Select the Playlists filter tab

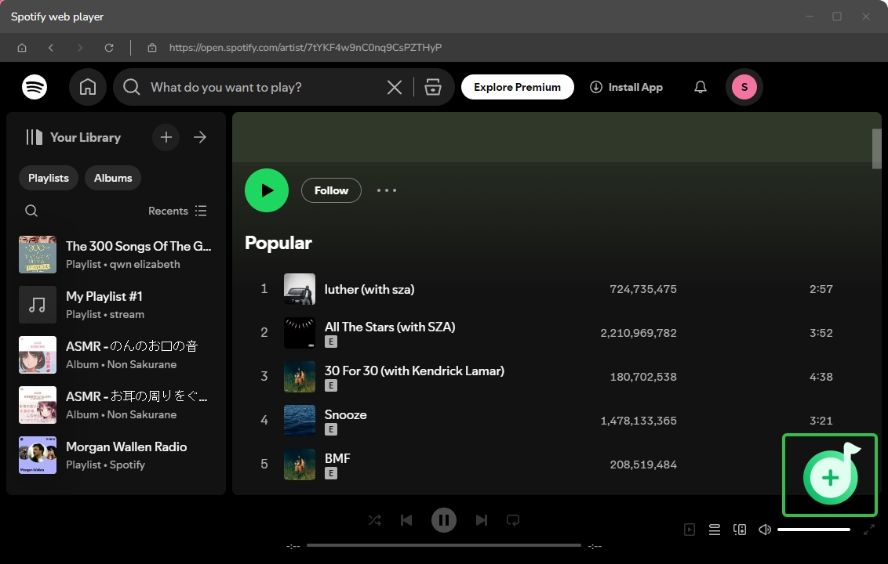(48, 178)
